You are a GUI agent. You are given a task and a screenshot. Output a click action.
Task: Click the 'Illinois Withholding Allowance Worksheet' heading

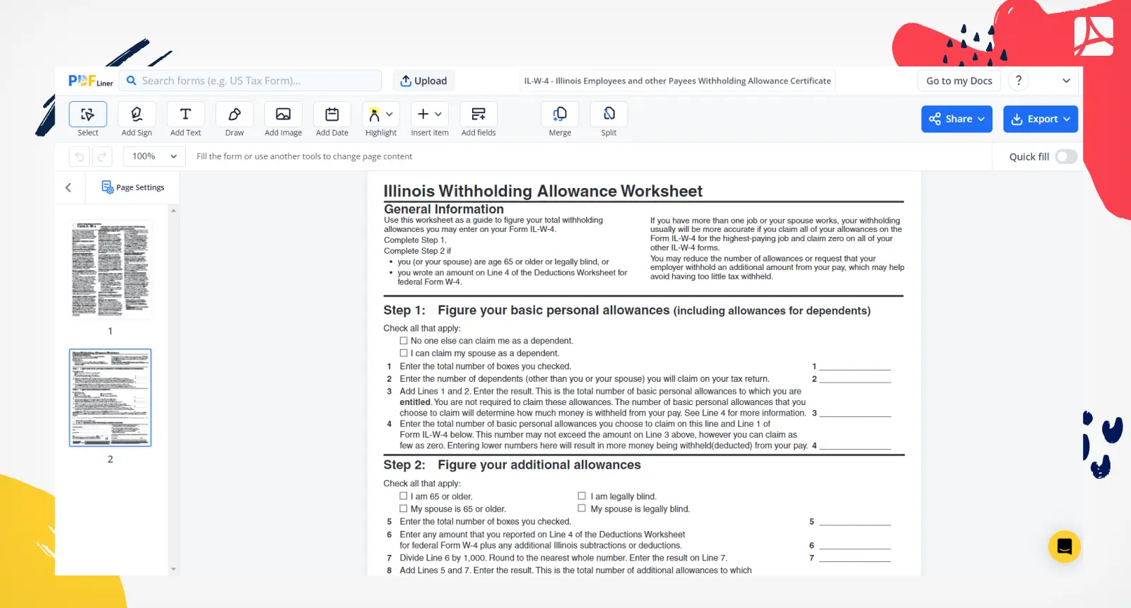click(x=543, y=191)
